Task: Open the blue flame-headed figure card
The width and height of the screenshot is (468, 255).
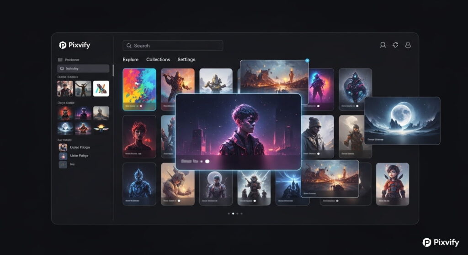Action: pyautogui.click(x=139, y=184)
